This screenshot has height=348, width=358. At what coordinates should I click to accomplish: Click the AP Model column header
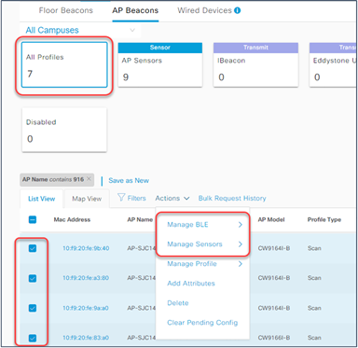[271, 219]
